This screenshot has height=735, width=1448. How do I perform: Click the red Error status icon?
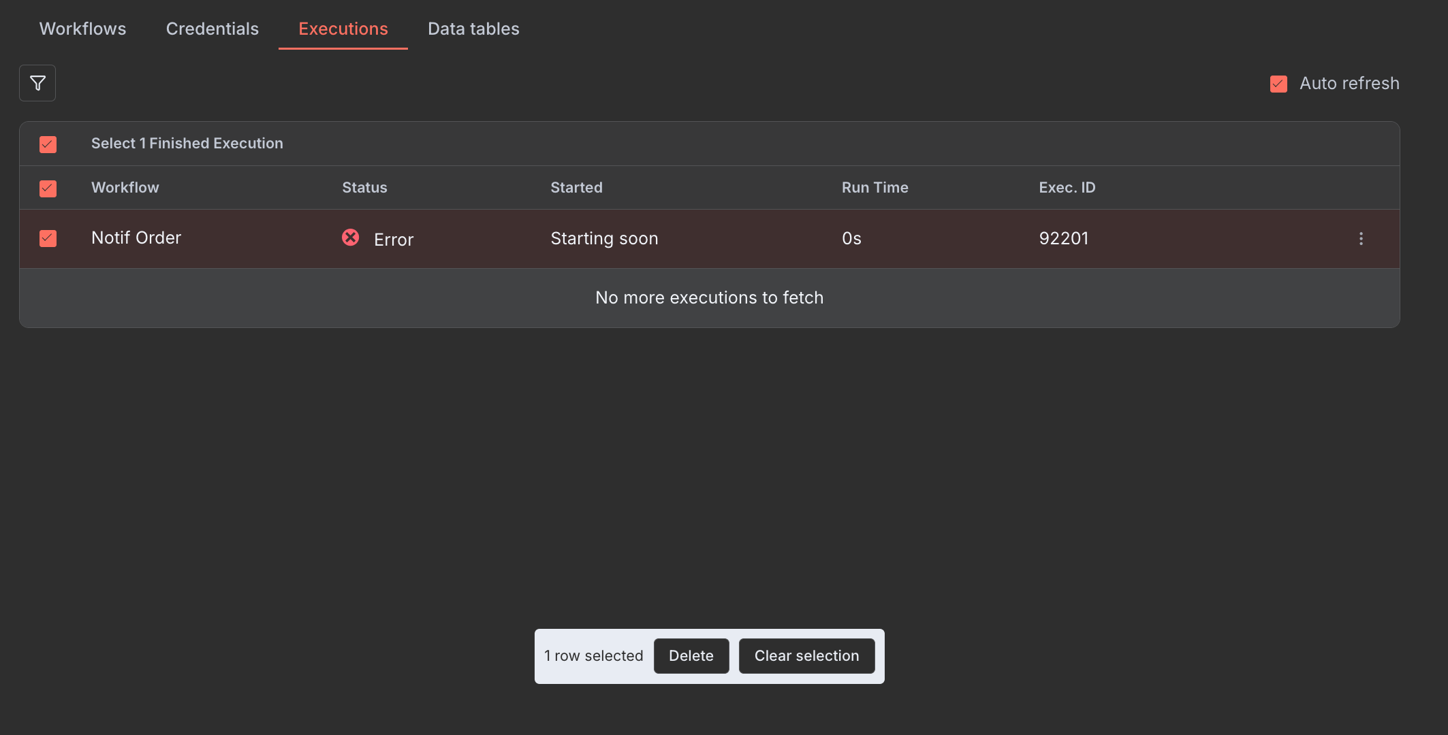coord(350,238)
